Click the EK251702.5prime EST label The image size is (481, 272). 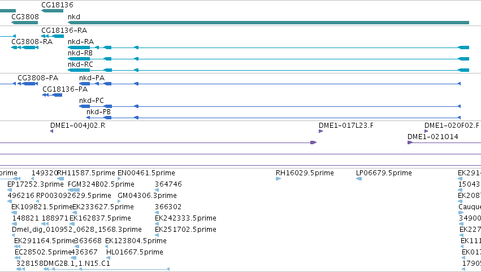pyautogui.click(x=185, y=230)
